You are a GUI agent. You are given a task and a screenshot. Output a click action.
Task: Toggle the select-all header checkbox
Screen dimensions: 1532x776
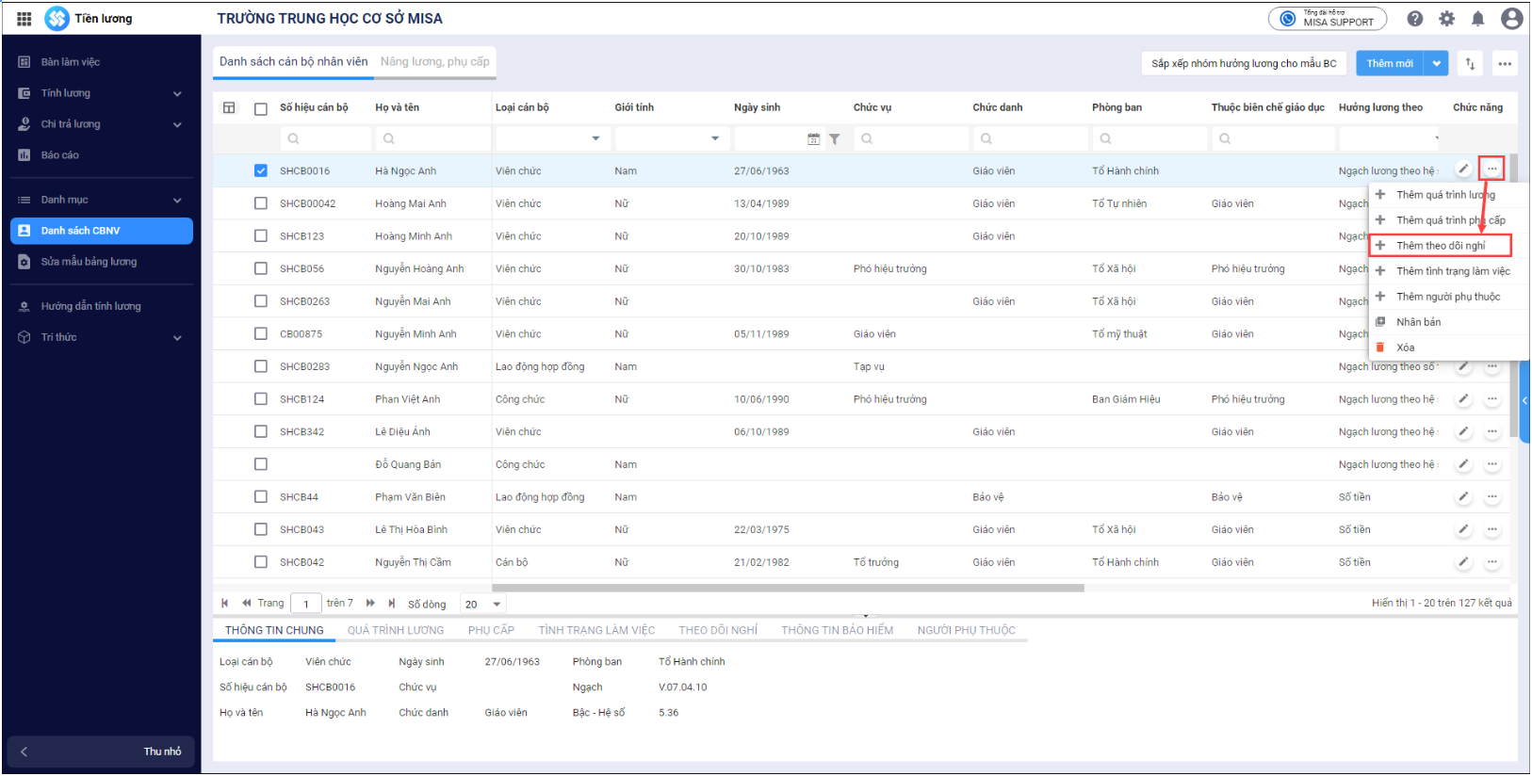click(261, 108)
